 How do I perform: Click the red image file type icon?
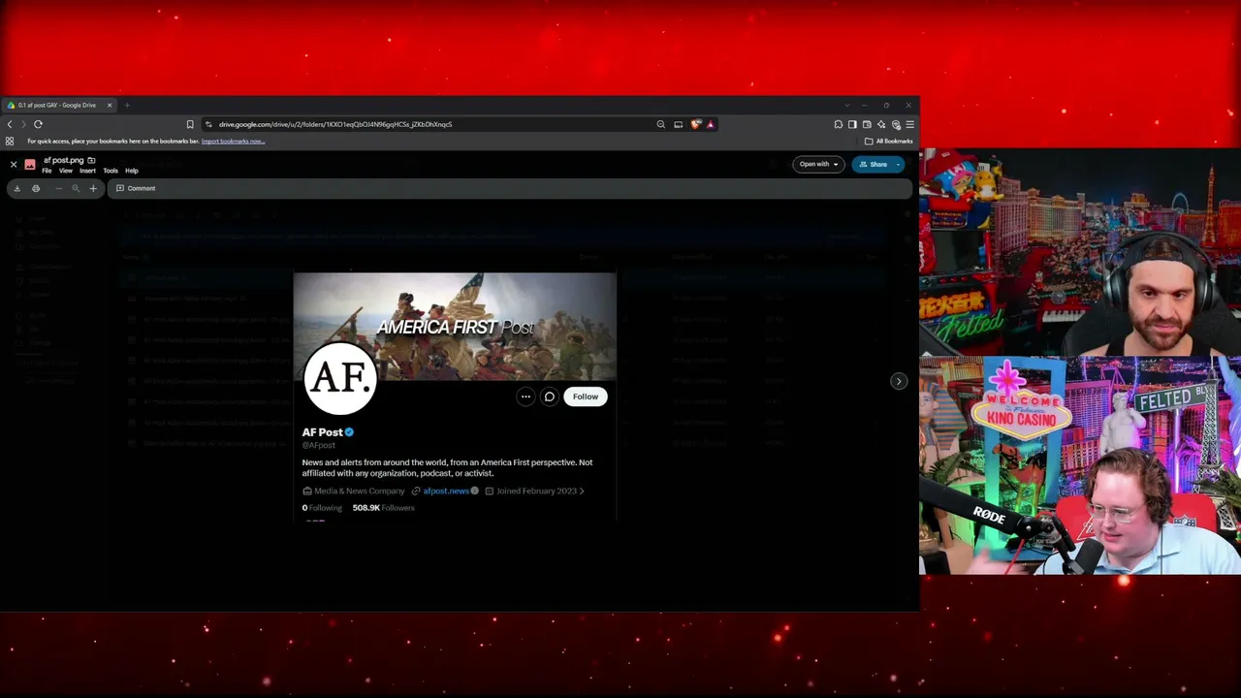coord(30,165)
